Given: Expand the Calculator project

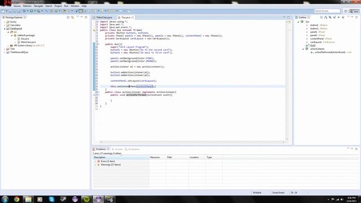Looking at the screenshot, I should click(x=5, y=25).
